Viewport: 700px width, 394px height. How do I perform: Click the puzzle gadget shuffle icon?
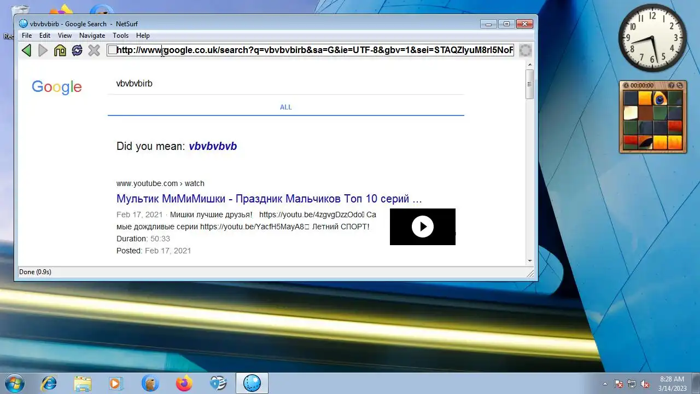pos(680,85)
